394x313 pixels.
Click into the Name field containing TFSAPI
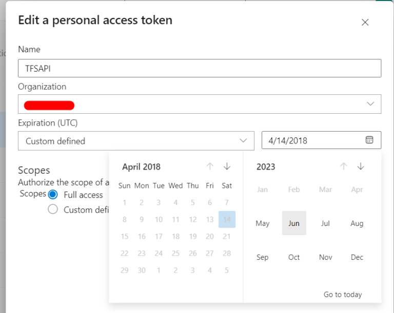[200, 68]
